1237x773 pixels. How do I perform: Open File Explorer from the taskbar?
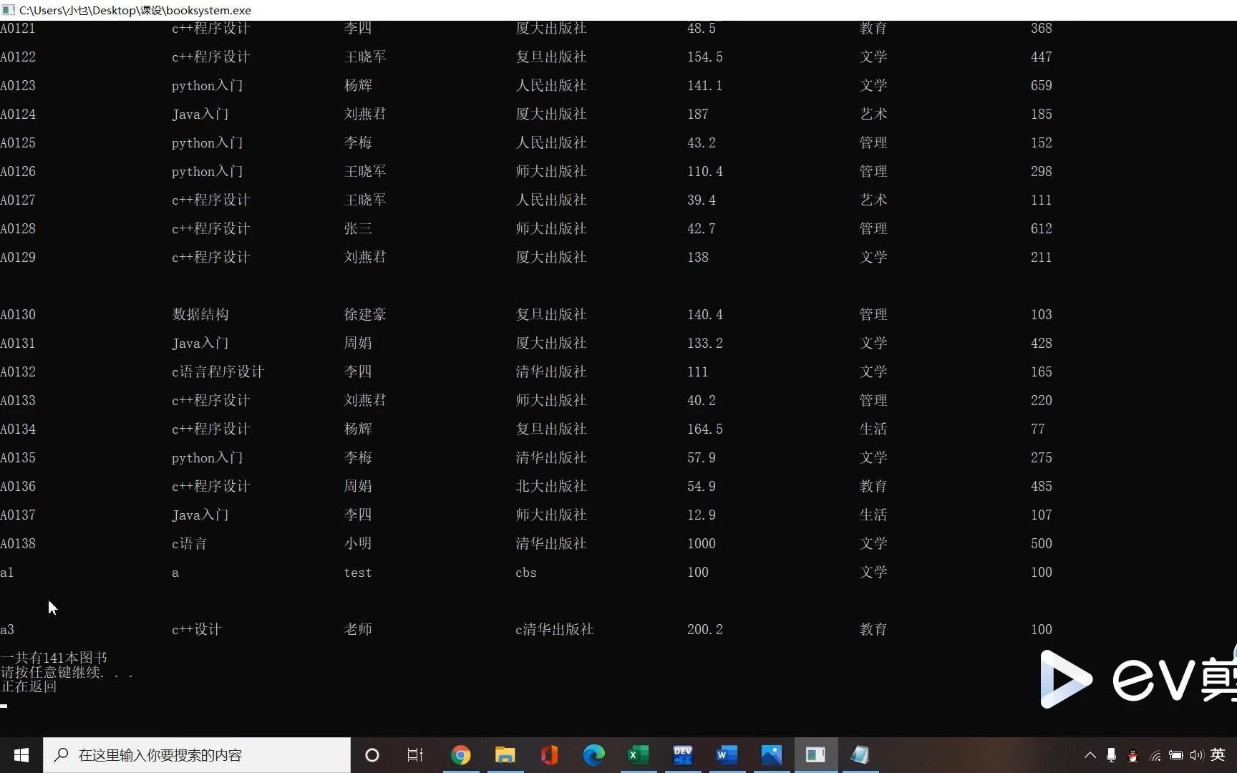[x=505, y=754]
